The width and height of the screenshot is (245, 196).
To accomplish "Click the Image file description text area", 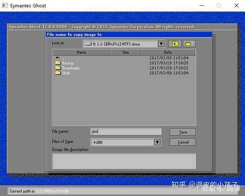I will [x=124, y=161].
